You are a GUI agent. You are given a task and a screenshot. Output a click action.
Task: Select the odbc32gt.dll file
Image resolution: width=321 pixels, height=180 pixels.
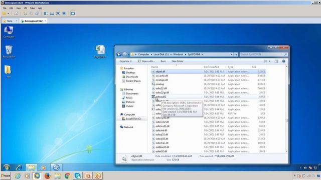[x=209, y=92]
